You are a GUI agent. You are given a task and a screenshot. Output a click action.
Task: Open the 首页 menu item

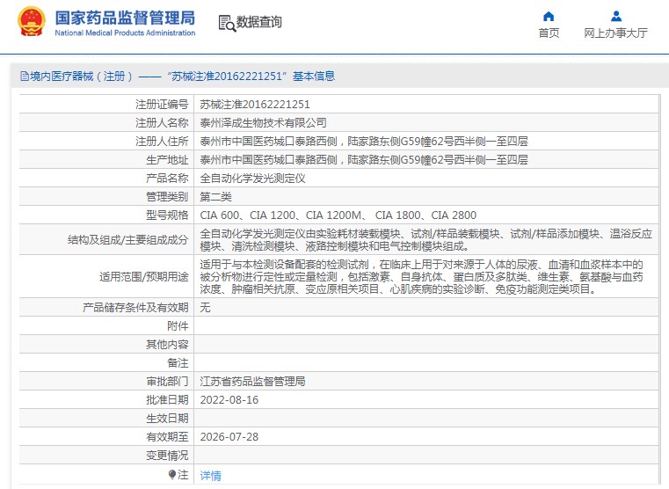click(549, 33)
